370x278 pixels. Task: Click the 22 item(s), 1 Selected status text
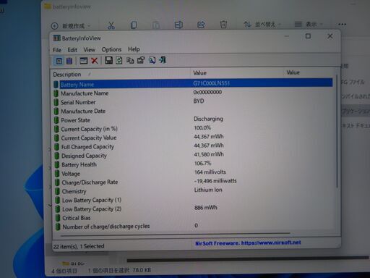pos(79,246)
